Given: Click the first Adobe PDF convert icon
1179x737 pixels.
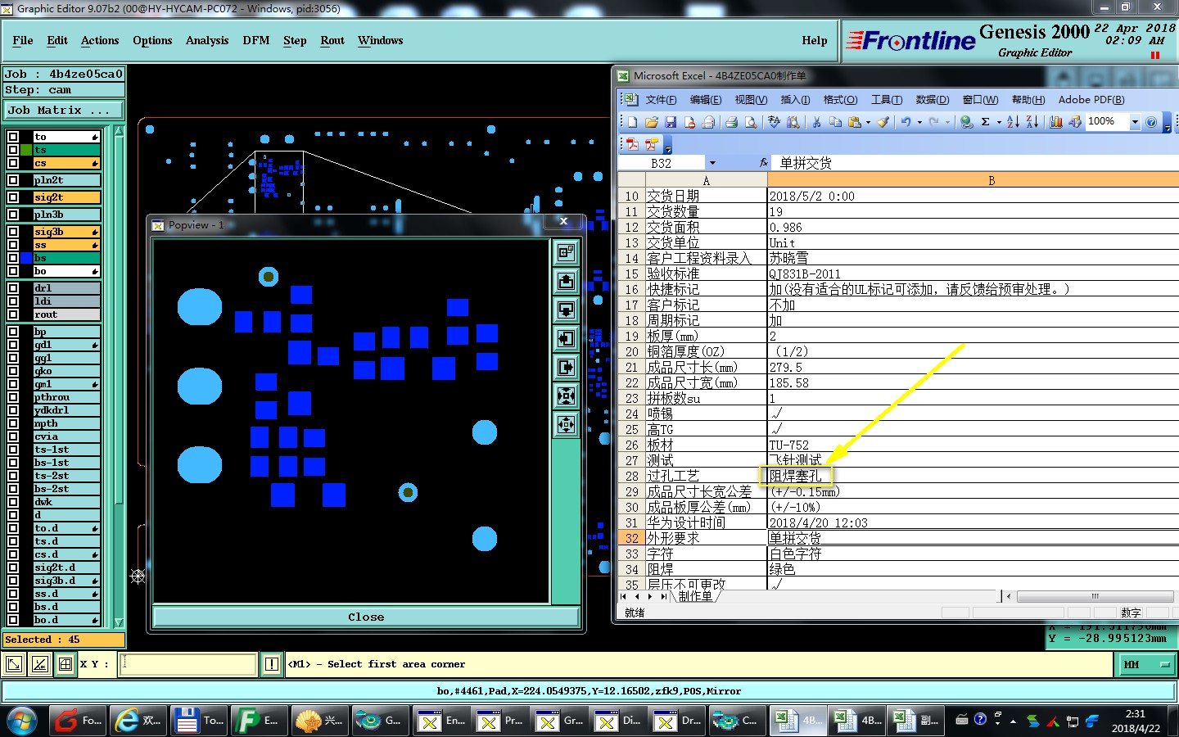Looking at the screenshot, I should pyautogui.click(x=632, y=144).
